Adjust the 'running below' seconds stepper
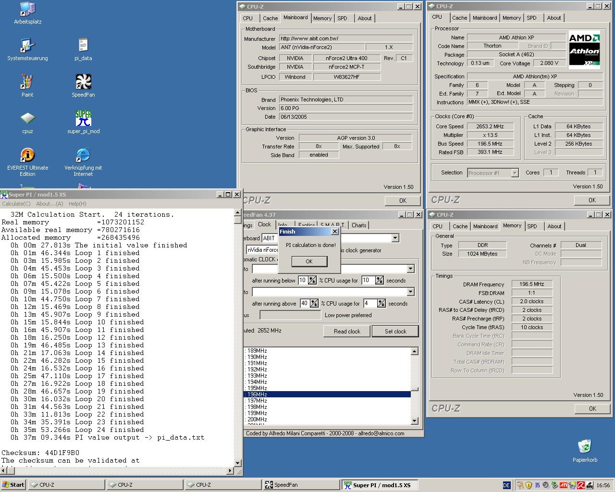This screenshot has height=492, width=615. [380, 281]
